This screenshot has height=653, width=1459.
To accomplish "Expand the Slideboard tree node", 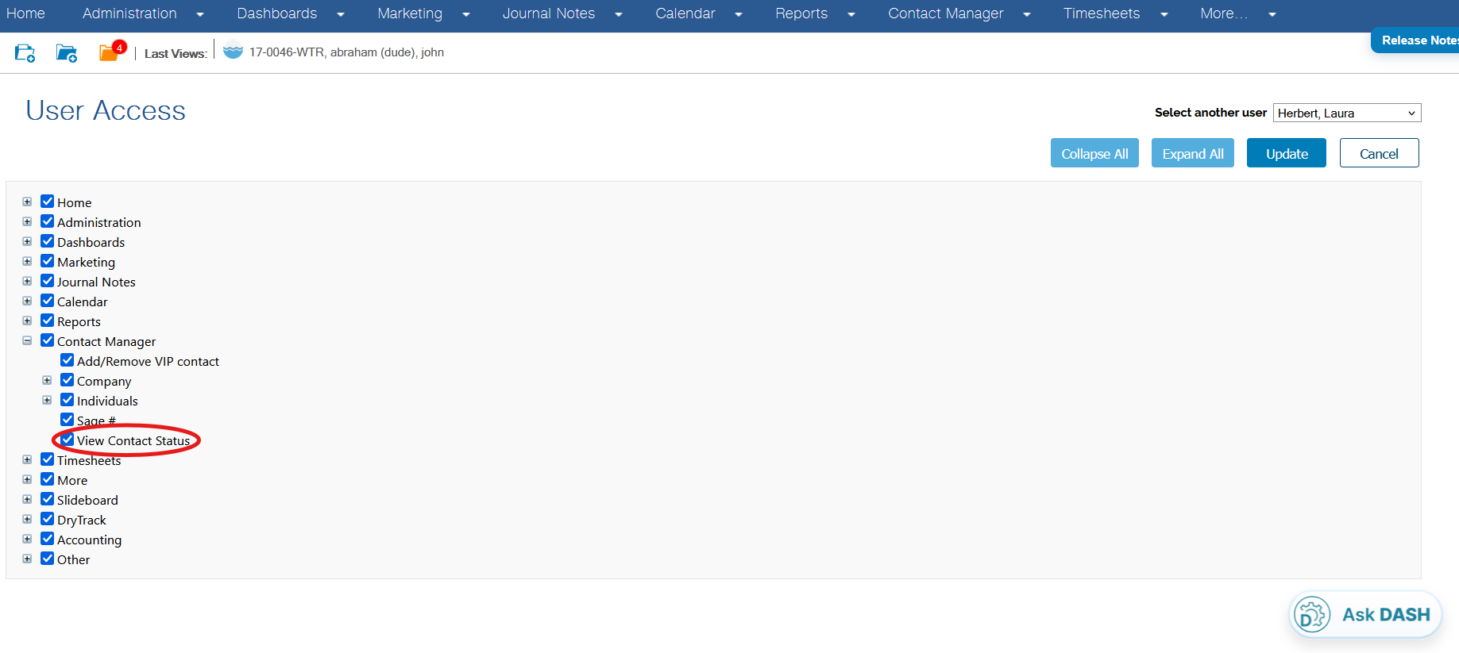I will coord(27,499).
